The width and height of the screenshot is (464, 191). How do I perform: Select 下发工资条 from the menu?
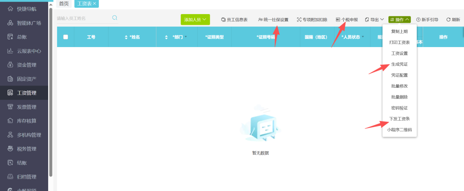tap(400, 119)
